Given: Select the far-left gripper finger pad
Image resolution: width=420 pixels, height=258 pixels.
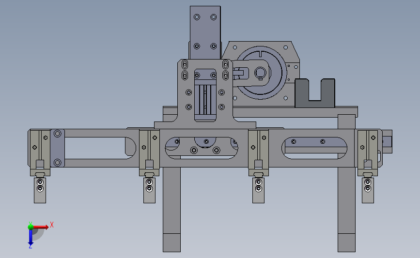Looking at the screenshot, I should [40, 190].
